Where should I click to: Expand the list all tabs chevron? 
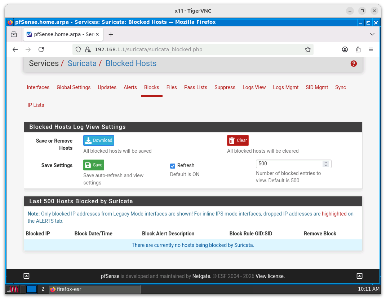click(x=372, y=34)
